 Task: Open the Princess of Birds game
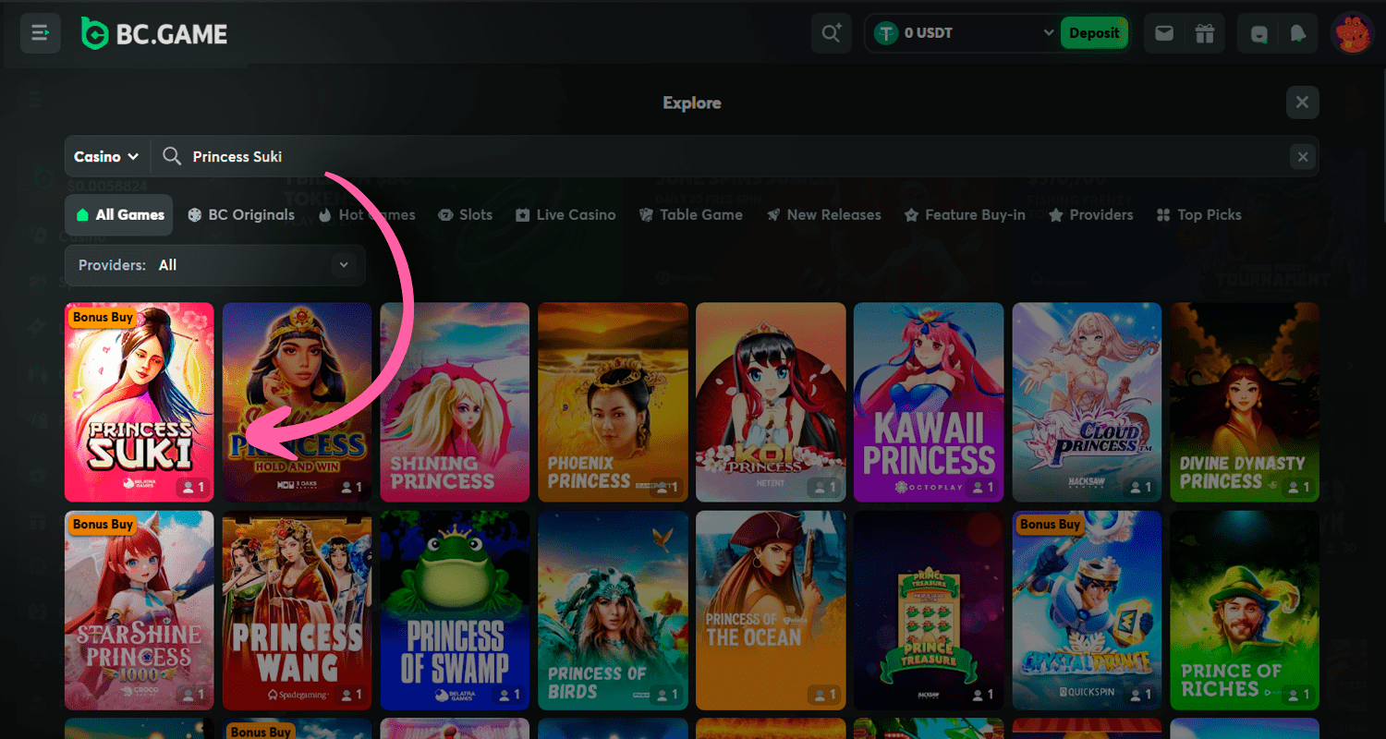(614, 610)
